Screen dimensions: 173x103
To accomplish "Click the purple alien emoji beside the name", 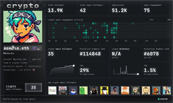I will point(34,48).
